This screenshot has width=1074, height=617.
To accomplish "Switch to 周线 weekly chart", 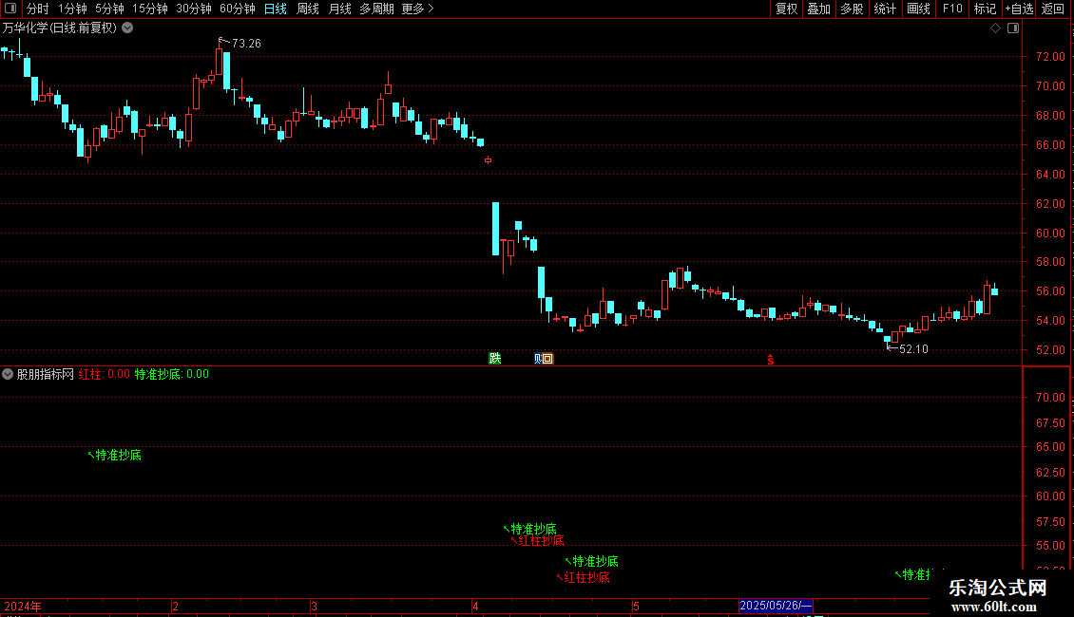I will [x=308, y=9].
